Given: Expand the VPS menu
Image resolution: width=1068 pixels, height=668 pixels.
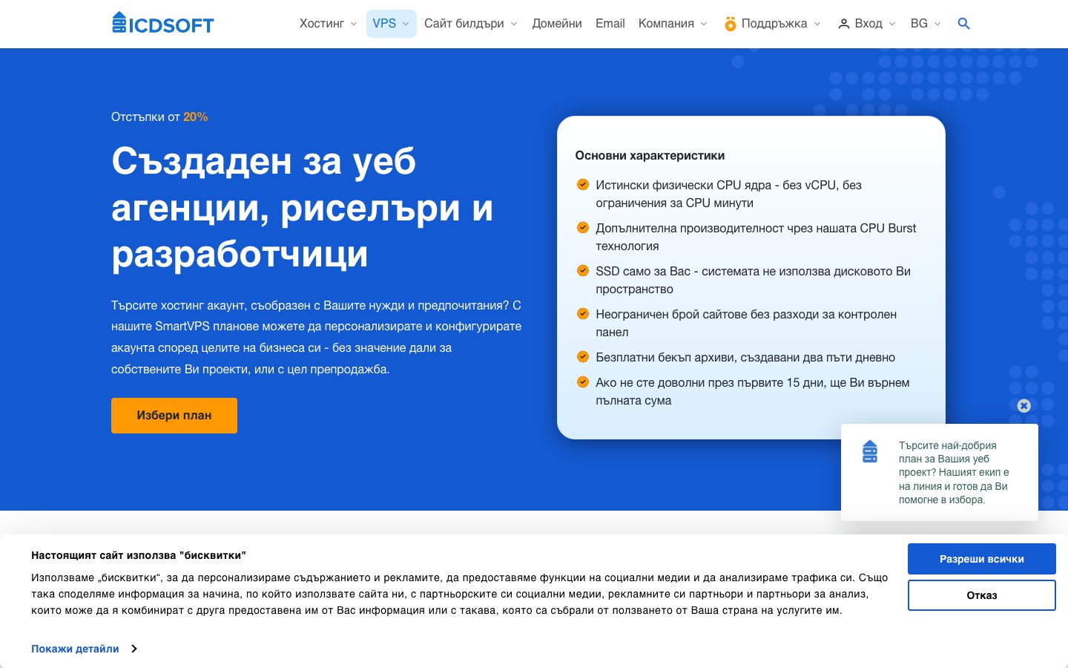Looking at the screenshot, I should point(391,24).
